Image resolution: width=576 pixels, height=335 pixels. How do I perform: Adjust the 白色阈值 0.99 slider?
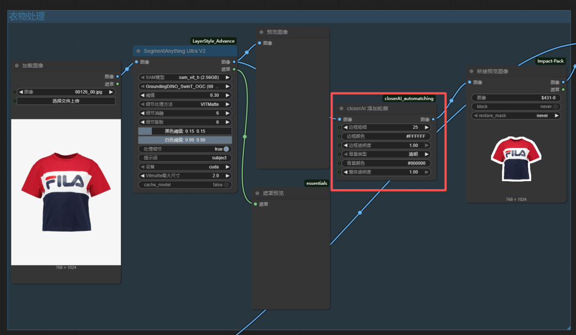point(185,140)
